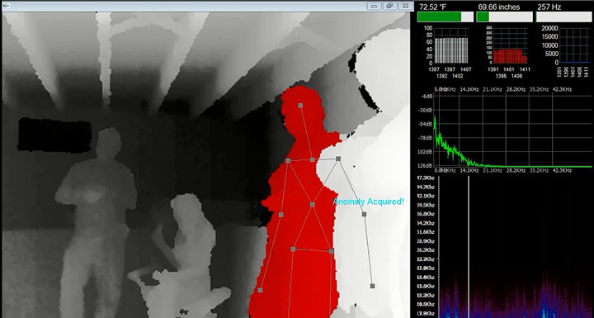This screenshot has height=318, width=594.
Task: Click the -54dB axis label
Action: 425,124
